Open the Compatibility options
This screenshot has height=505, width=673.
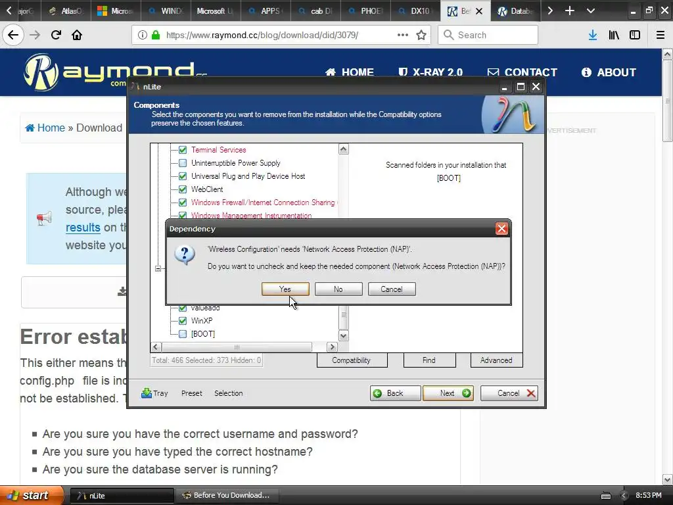(352, 360)
